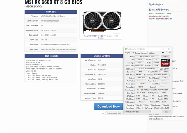Click the Driver Version field in GPU-Z
The height and width of the screenshot is (133, 187).
[152, 90]
